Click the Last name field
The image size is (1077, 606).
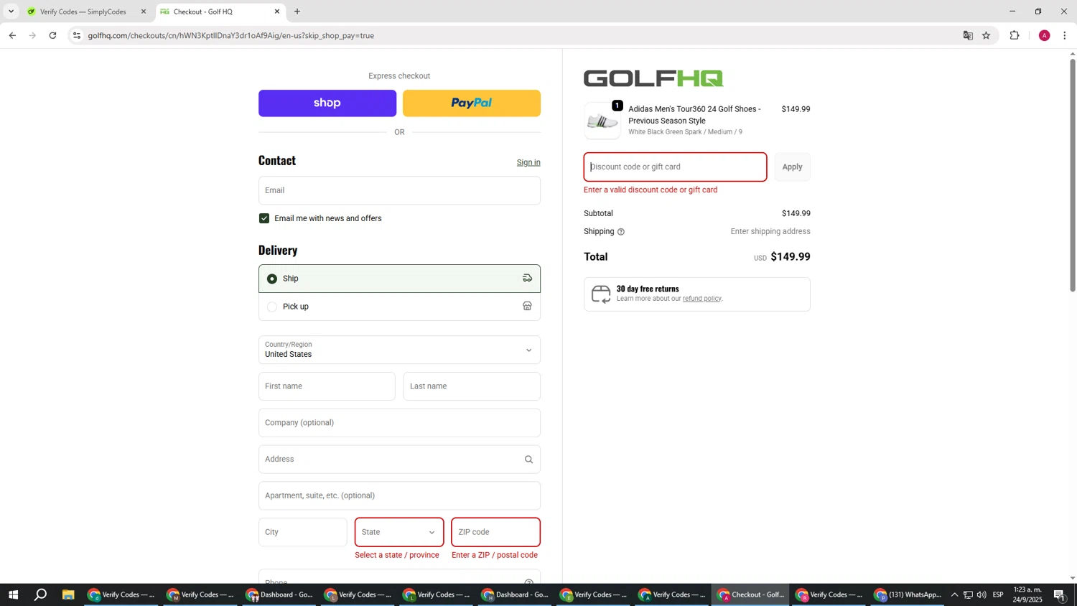click(x=472, y=386)
